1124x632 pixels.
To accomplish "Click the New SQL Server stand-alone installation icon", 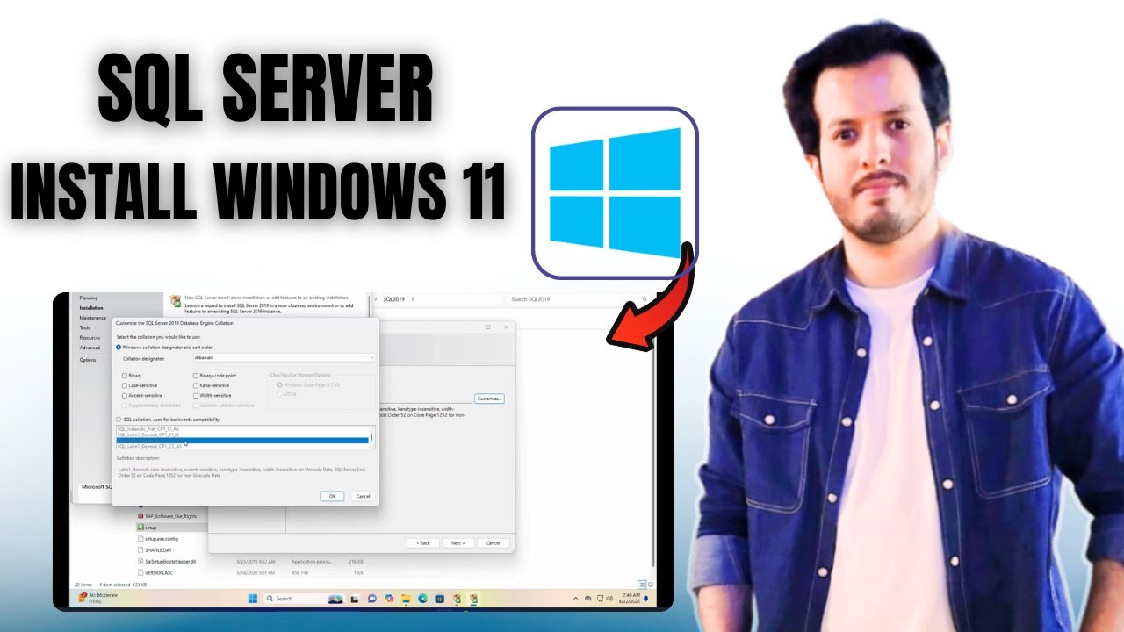I will (176, 299).
